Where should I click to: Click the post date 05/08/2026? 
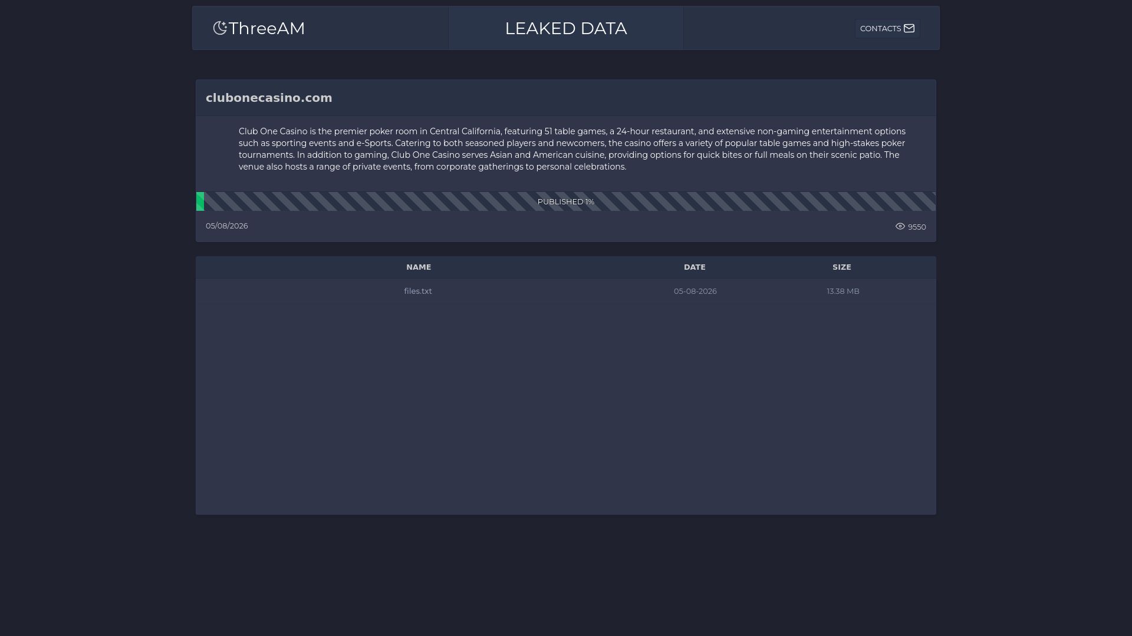click(227, 226)
